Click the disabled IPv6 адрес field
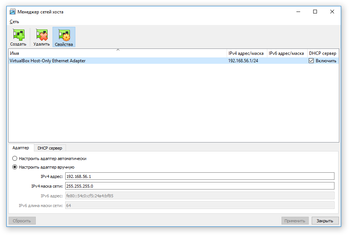349x235 pixels. 199,195
